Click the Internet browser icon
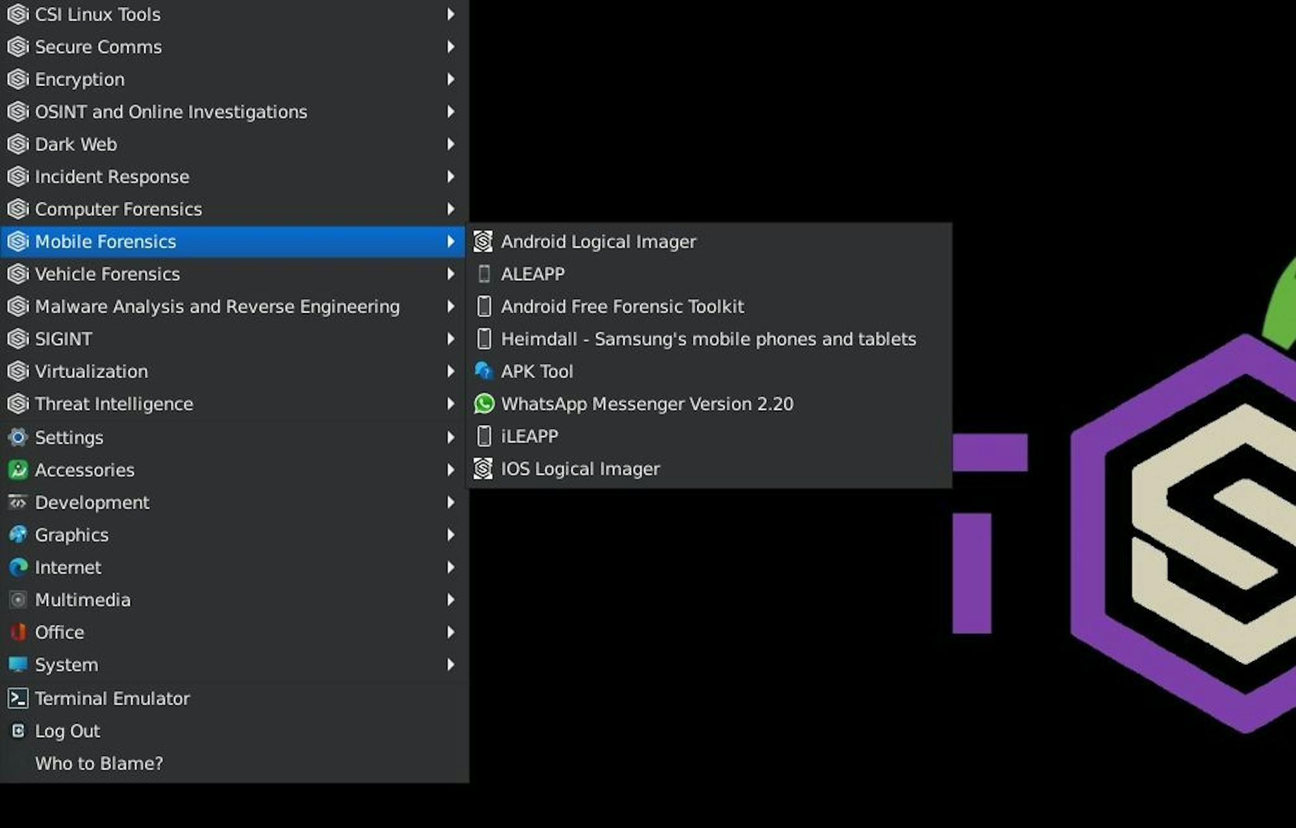1296x828 pixels. click(x=17, y=567)
